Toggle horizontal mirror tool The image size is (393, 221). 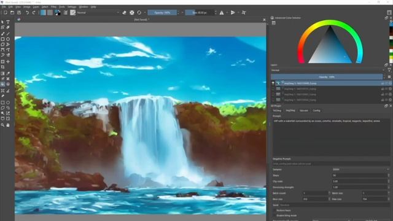[x=222, y=12]
